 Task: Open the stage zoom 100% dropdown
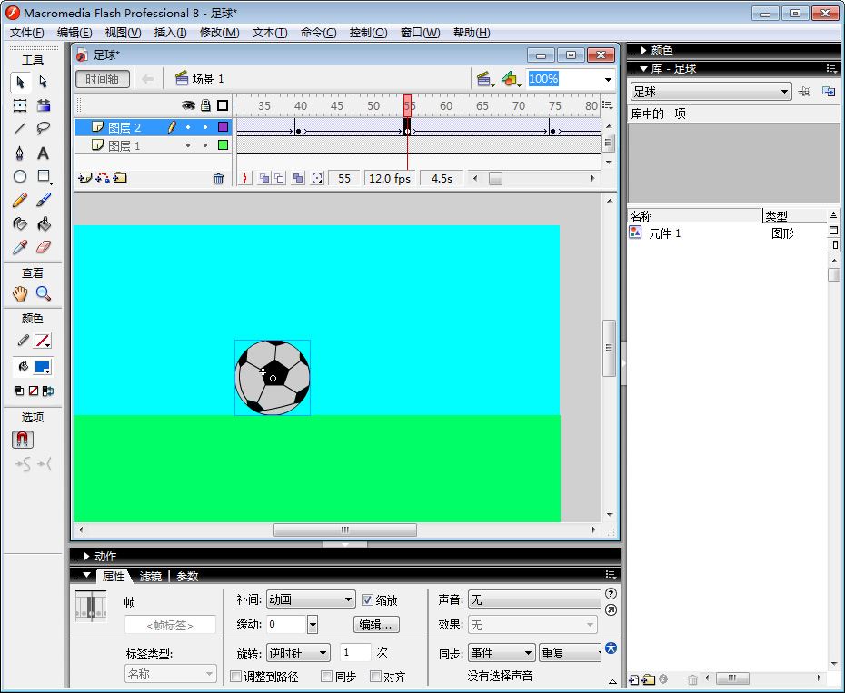pyautogui.click(x=608, y=79)
